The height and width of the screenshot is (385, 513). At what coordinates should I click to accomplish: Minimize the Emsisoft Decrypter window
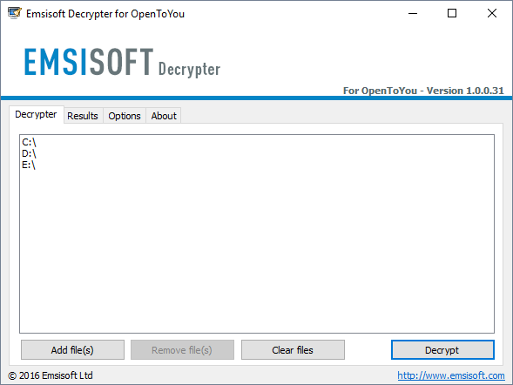pos(413,13)
